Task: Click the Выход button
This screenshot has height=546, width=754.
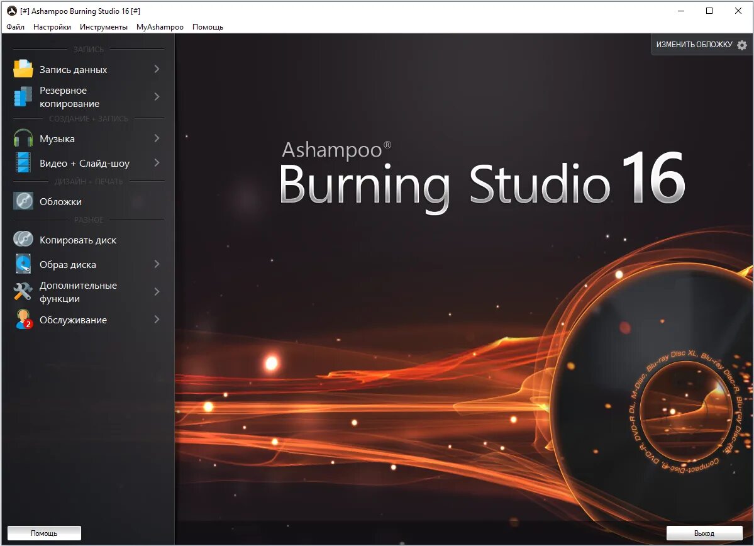Action: [x=704, y=533]
